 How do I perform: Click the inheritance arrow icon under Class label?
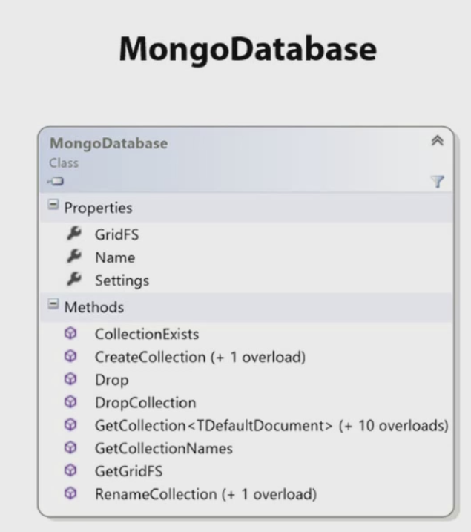(x=56, y=182)
